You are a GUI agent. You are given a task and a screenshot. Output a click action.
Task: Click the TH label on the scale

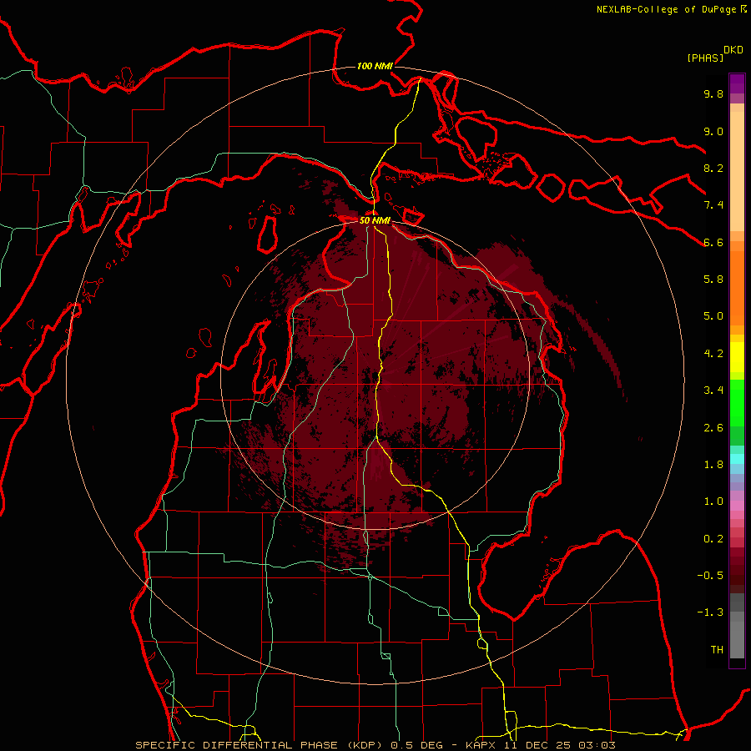point(717,650)
